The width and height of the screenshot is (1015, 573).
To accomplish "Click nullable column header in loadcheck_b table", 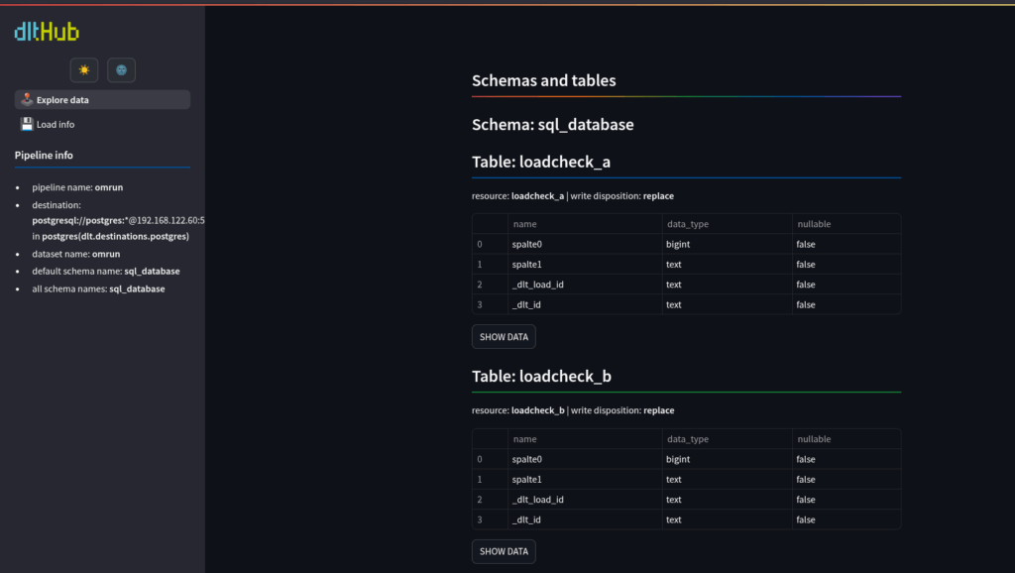I will tap(846, 439).
